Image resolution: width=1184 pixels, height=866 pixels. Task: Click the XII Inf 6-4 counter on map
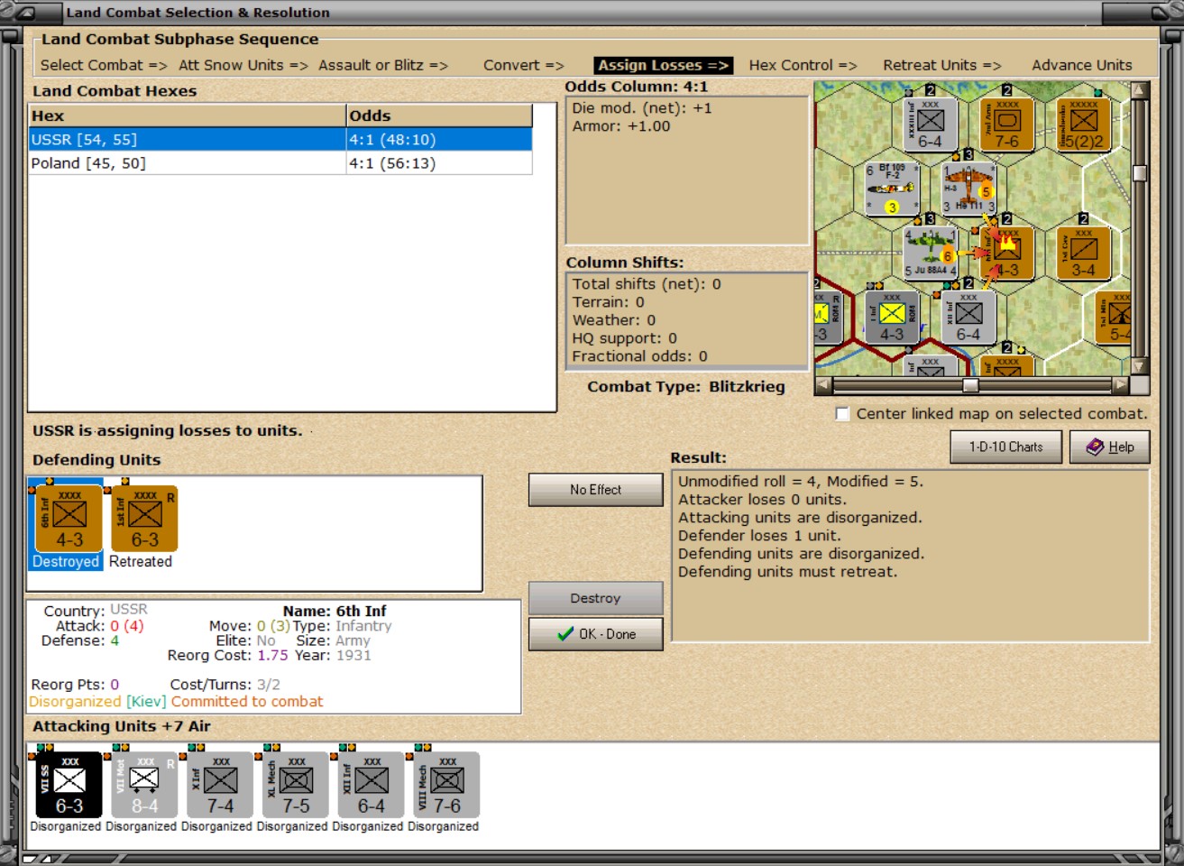(968, 318)
